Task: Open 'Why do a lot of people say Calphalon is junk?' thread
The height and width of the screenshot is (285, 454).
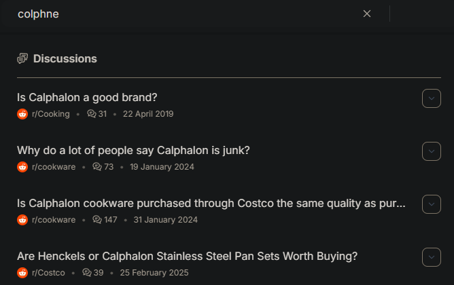Action: pos(133,151)
